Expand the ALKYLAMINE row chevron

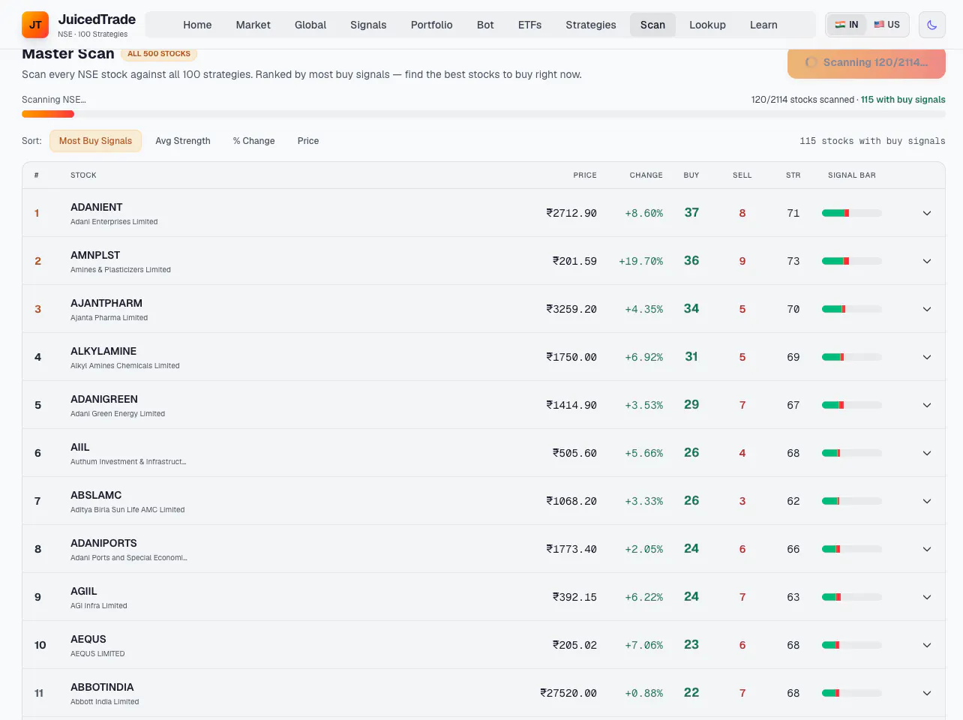pyautogui.click(x=927, y=357)
